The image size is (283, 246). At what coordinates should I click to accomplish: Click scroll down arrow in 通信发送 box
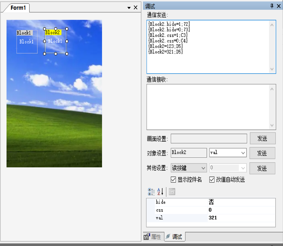pyautogui.click(x=272, y=69)
